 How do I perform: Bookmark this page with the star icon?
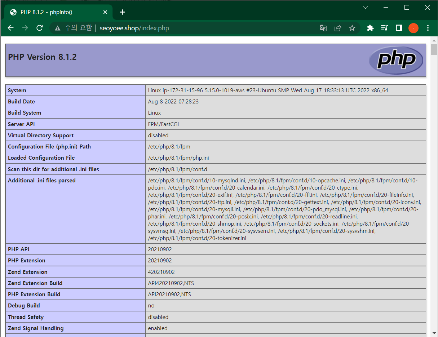point(352,28)
